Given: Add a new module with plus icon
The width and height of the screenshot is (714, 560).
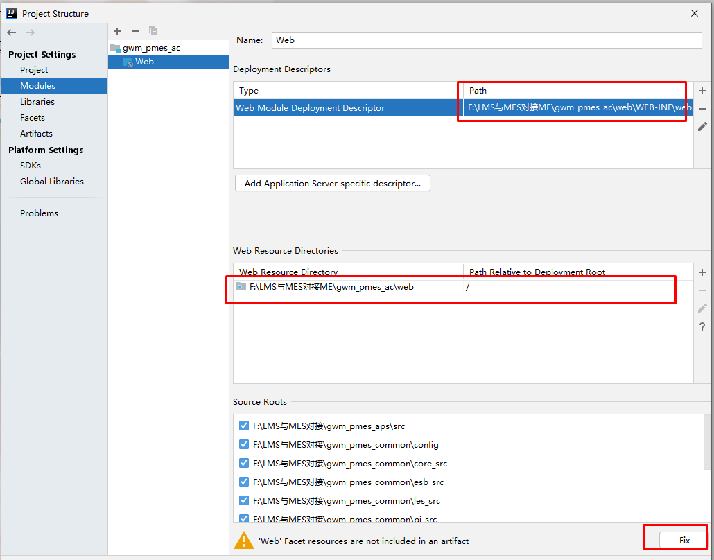Looking at the screenshot, I should [x=117, y=31].
